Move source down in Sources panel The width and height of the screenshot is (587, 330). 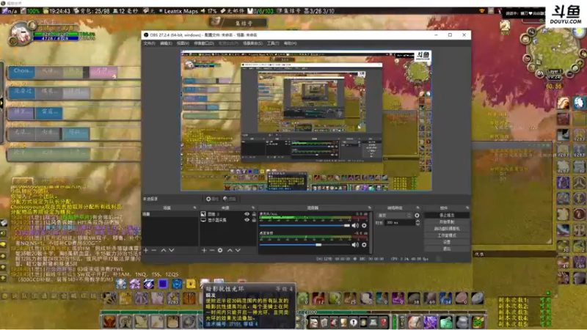[x=238, y=250]
